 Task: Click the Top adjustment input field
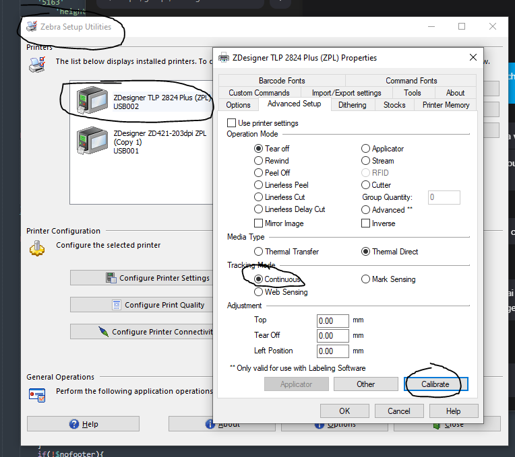(332, 320)
